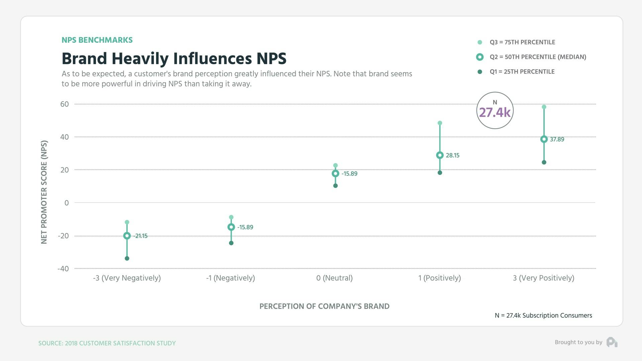Open SOURCE: 2018 CUSTOMER SATISFACTION STUDY link
Viewport: 642px width, 361px height.
107,343
